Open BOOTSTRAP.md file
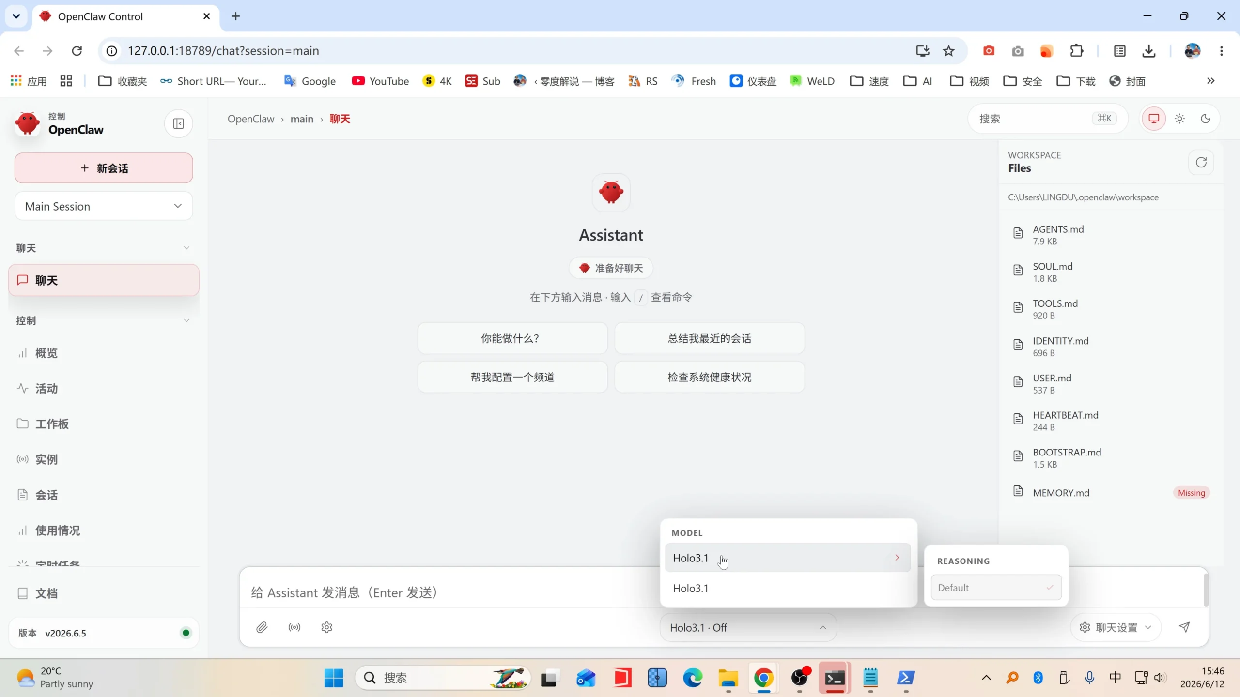Image resolution: width=1240 pixels, height=697 pixels. click(1111, 458)
